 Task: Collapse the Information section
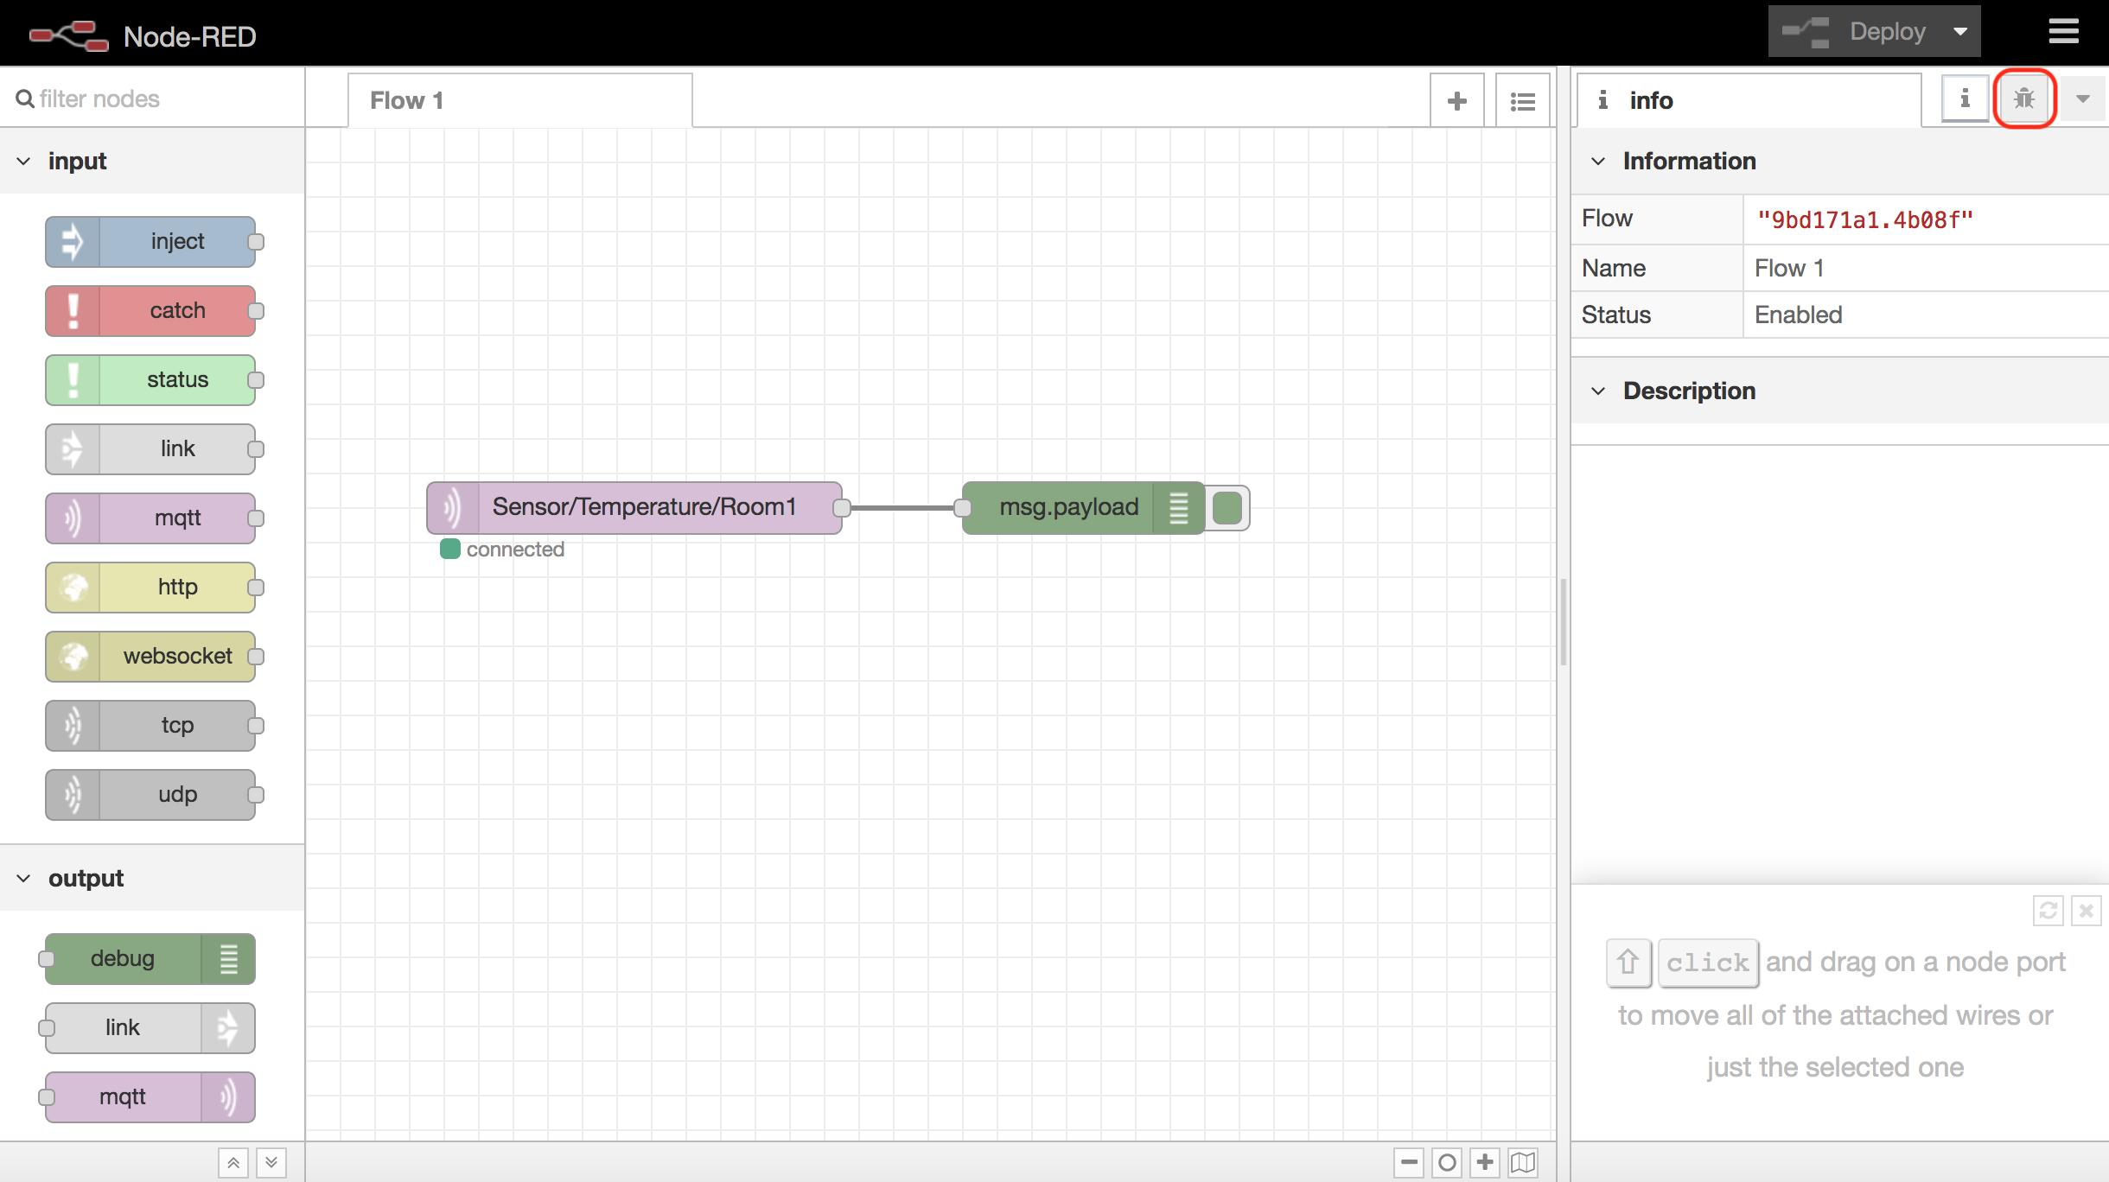[1840, 161]
